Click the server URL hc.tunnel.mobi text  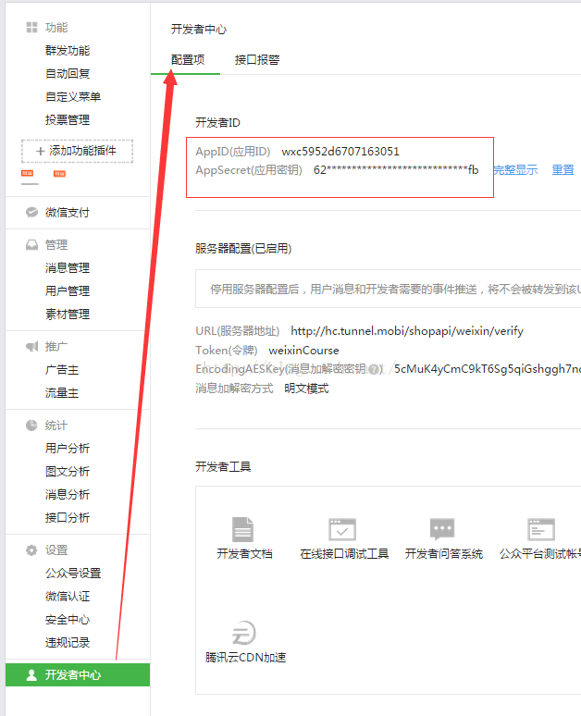[407, 331]
